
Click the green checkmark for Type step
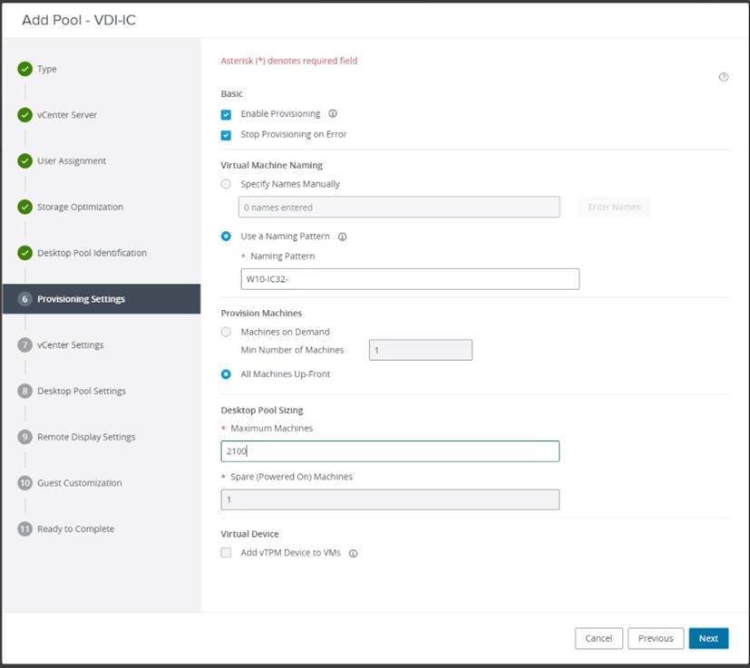click(25, 69)
